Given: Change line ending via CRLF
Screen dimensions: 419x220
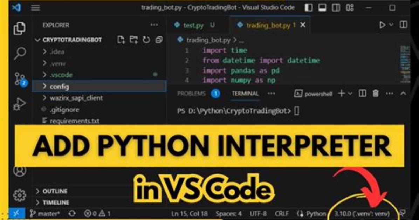Looking at the screenshot, I should click(x=281, y=214).
